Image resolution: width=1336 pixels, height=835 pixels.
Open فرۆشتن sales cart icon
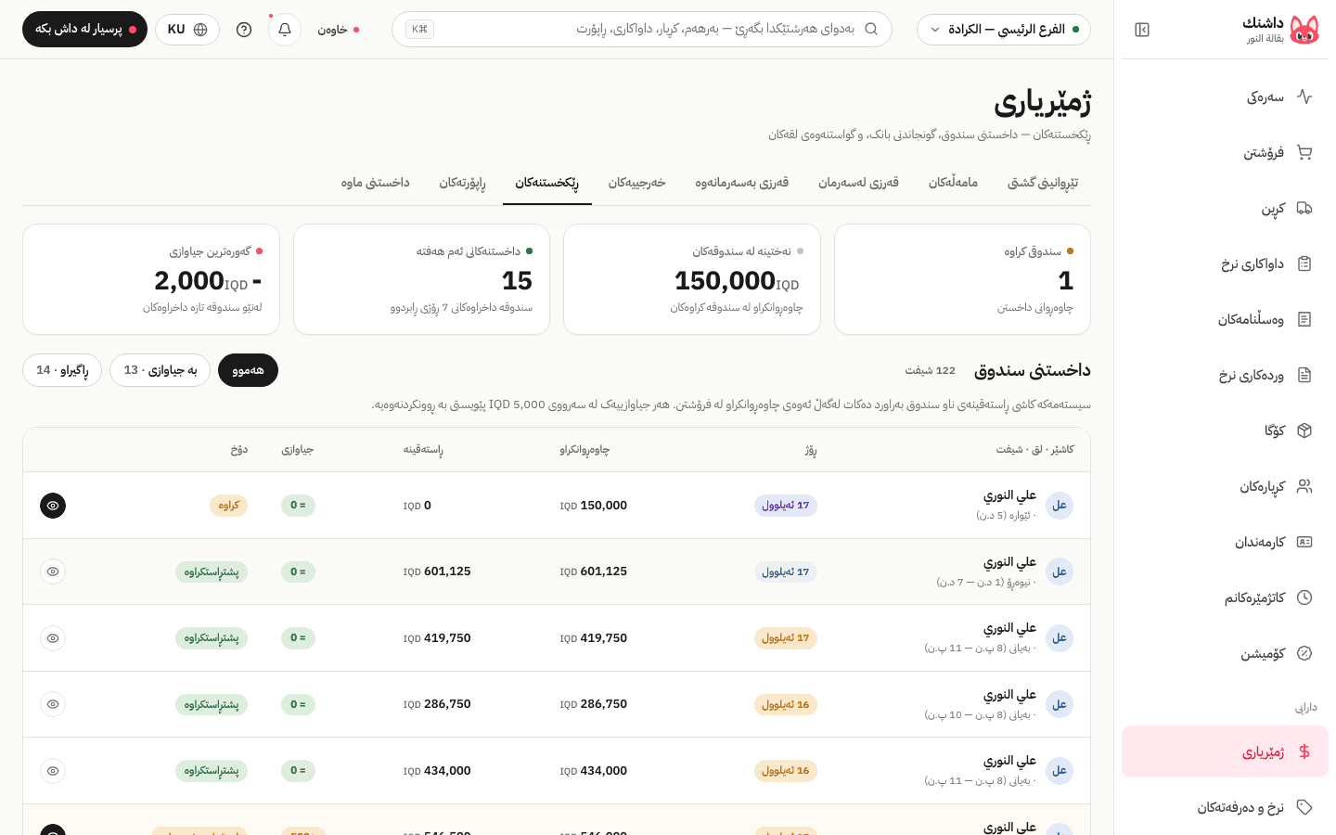pos(1304,152)
